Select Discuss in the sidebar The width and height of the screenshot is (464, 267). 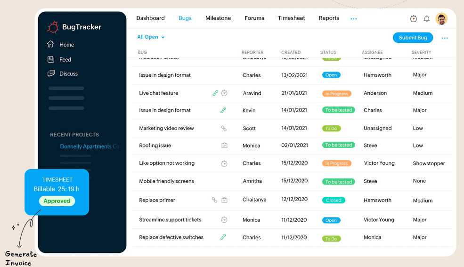click(x=68, y=73)
